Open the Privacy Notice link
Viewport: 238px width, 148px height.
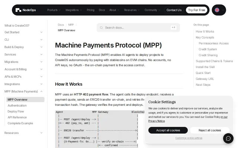(x=157, y=121)
